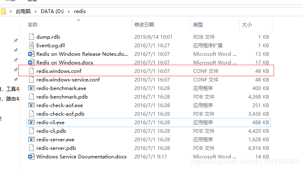Navigate to 此电脑 in the address bar

click(x=23, y=11)
